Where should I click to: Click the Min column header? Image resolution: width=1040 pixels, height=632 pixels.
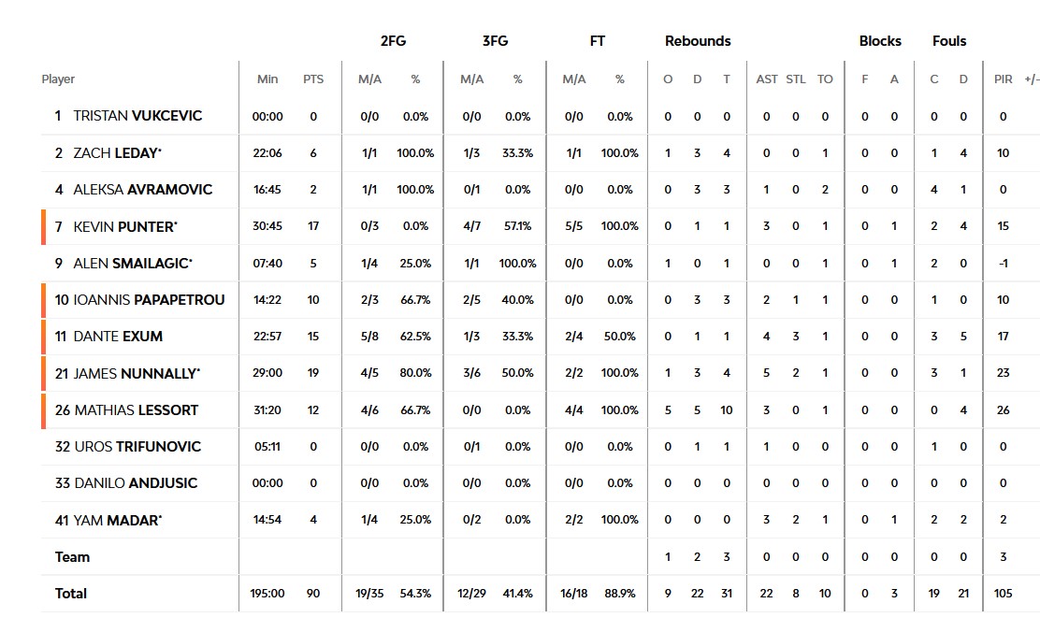point(267,79)
